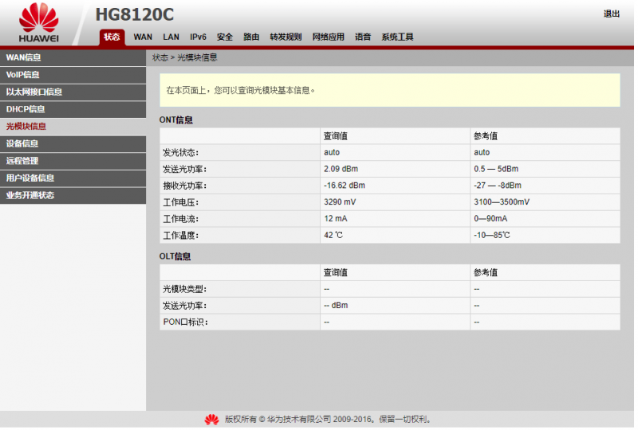The width and height of the screenshot is (638, 430).
Task: Switch to the 网络应用 tab
Action: point(329,37)
